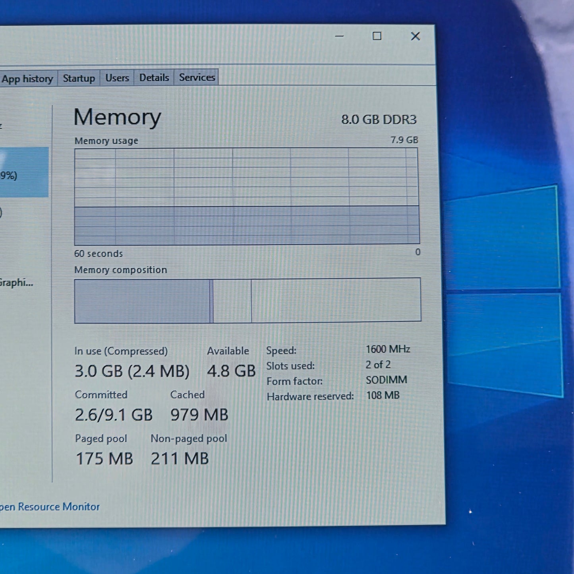Click the Standby segment of memory composition
The width and height of the screenshot is (574, 574).
click(x=232, y=301)
